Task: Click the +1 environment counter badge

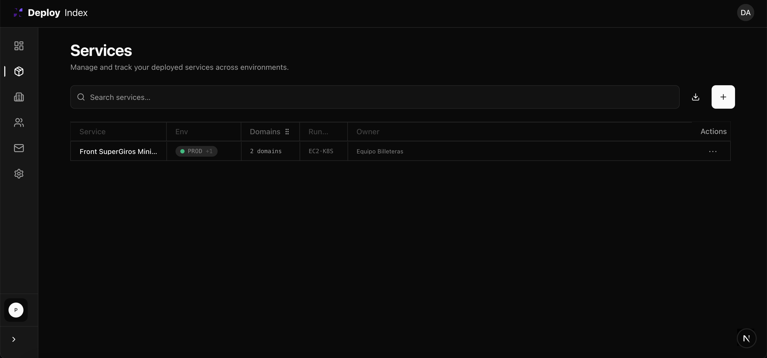Action: pyautogui.click(x=209, y=151)
